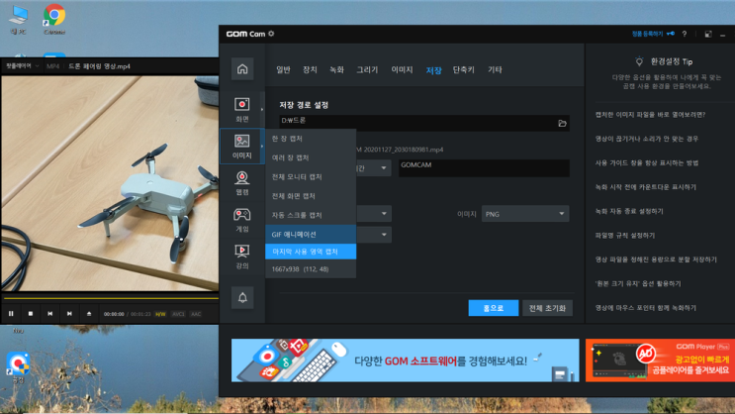The image size is (735, 414).
Task: Switch to the 단축키 settings tab
Action: pyautogui.click(x=463, y=69)
